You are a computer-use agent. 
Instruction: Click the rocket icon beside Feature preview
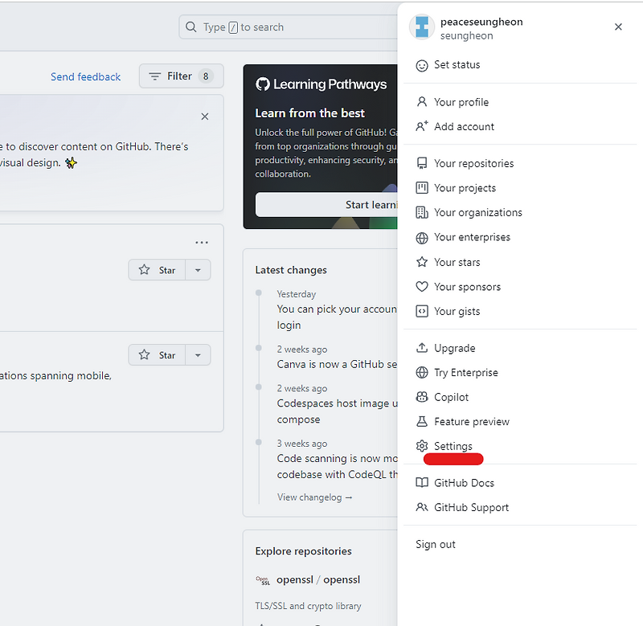tap(422, 421)
